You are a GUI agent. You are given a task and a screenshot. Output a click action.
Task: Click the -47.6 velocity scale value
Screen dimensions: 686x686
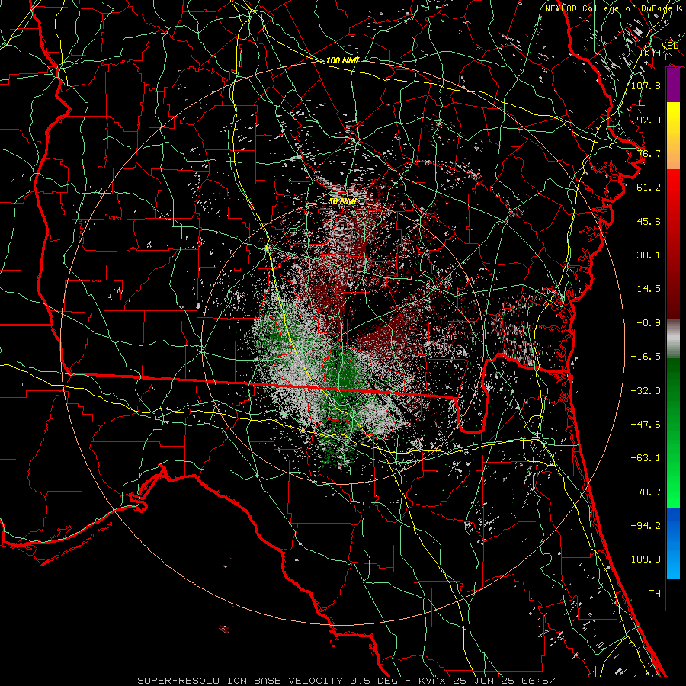coord(646,425)
